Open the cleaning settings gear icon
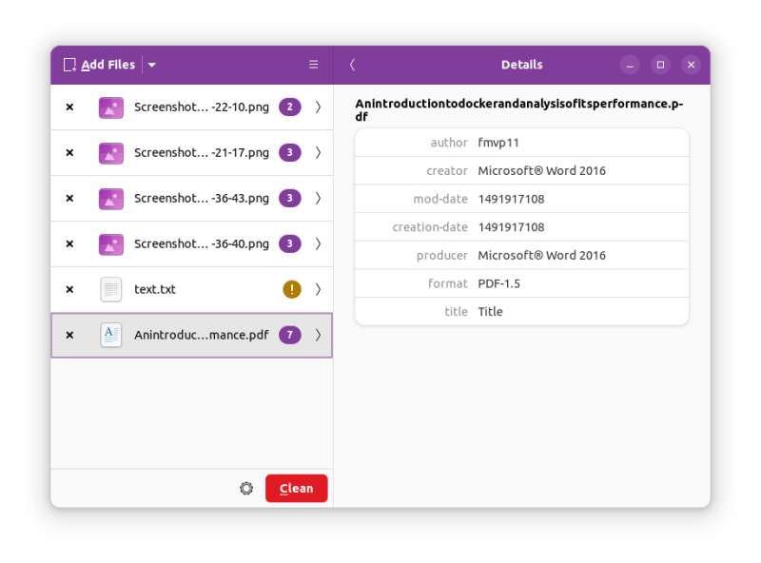The height and width of the screenshot is (563, 761). (x=246, y=489)
